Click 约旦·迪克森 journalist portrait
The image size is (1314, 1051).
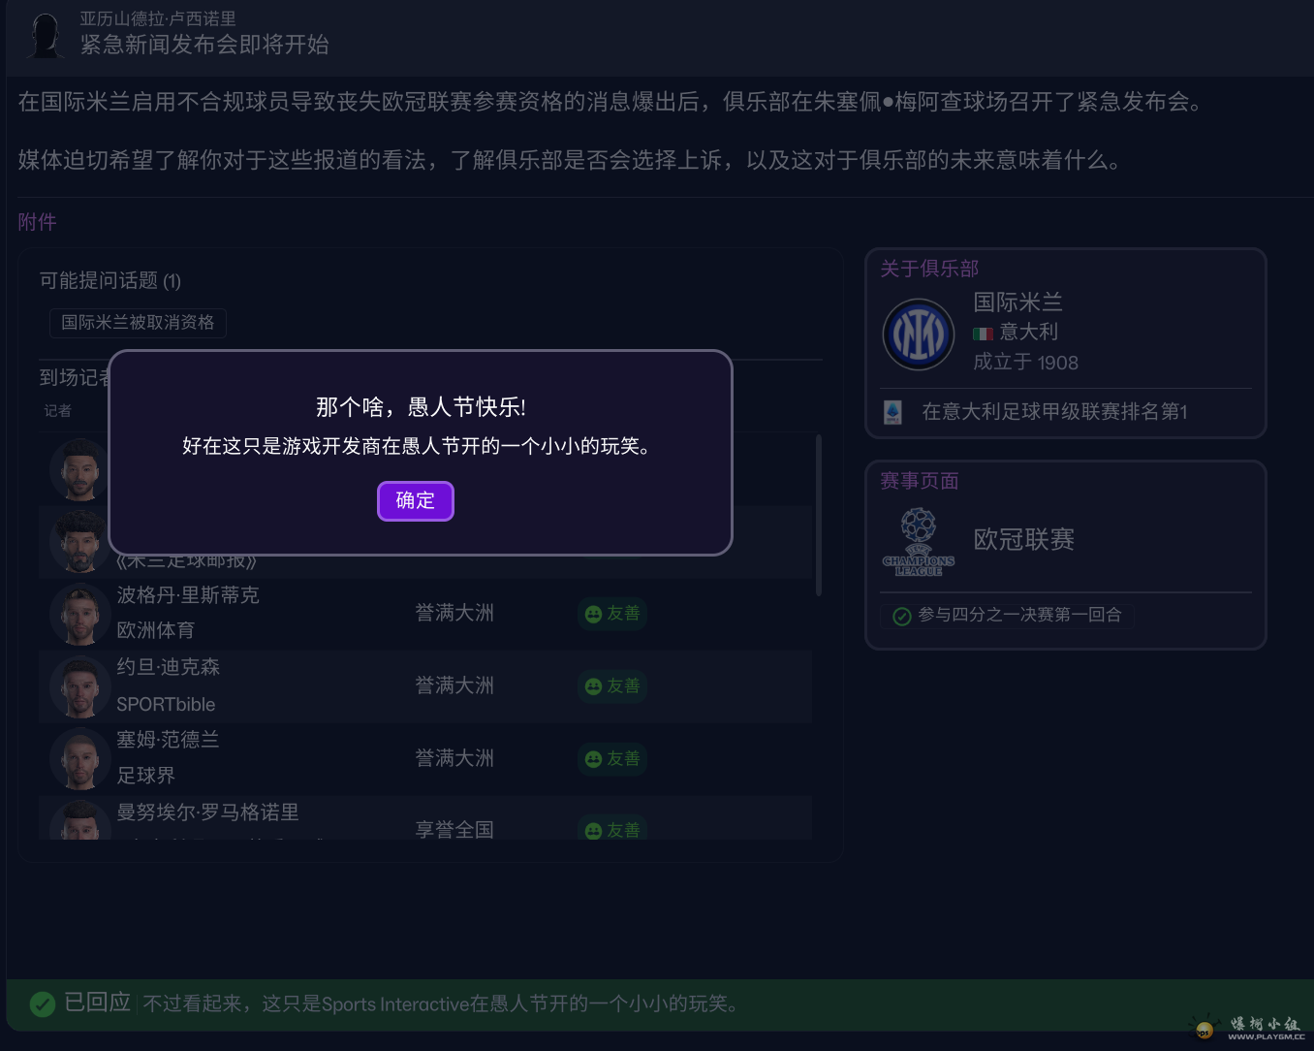79,686
